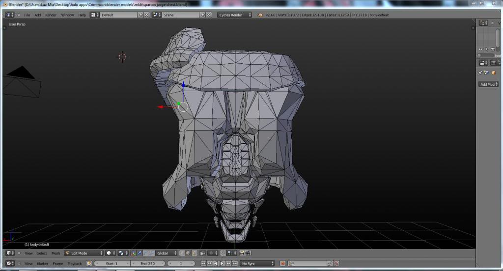
Task: Open the scene browse dropdown
Action: pos(157,15)
